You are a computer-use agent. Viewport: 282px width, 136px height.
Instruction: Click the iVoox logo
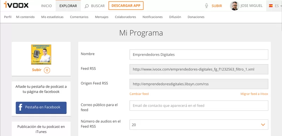click(x=16, y=5)
